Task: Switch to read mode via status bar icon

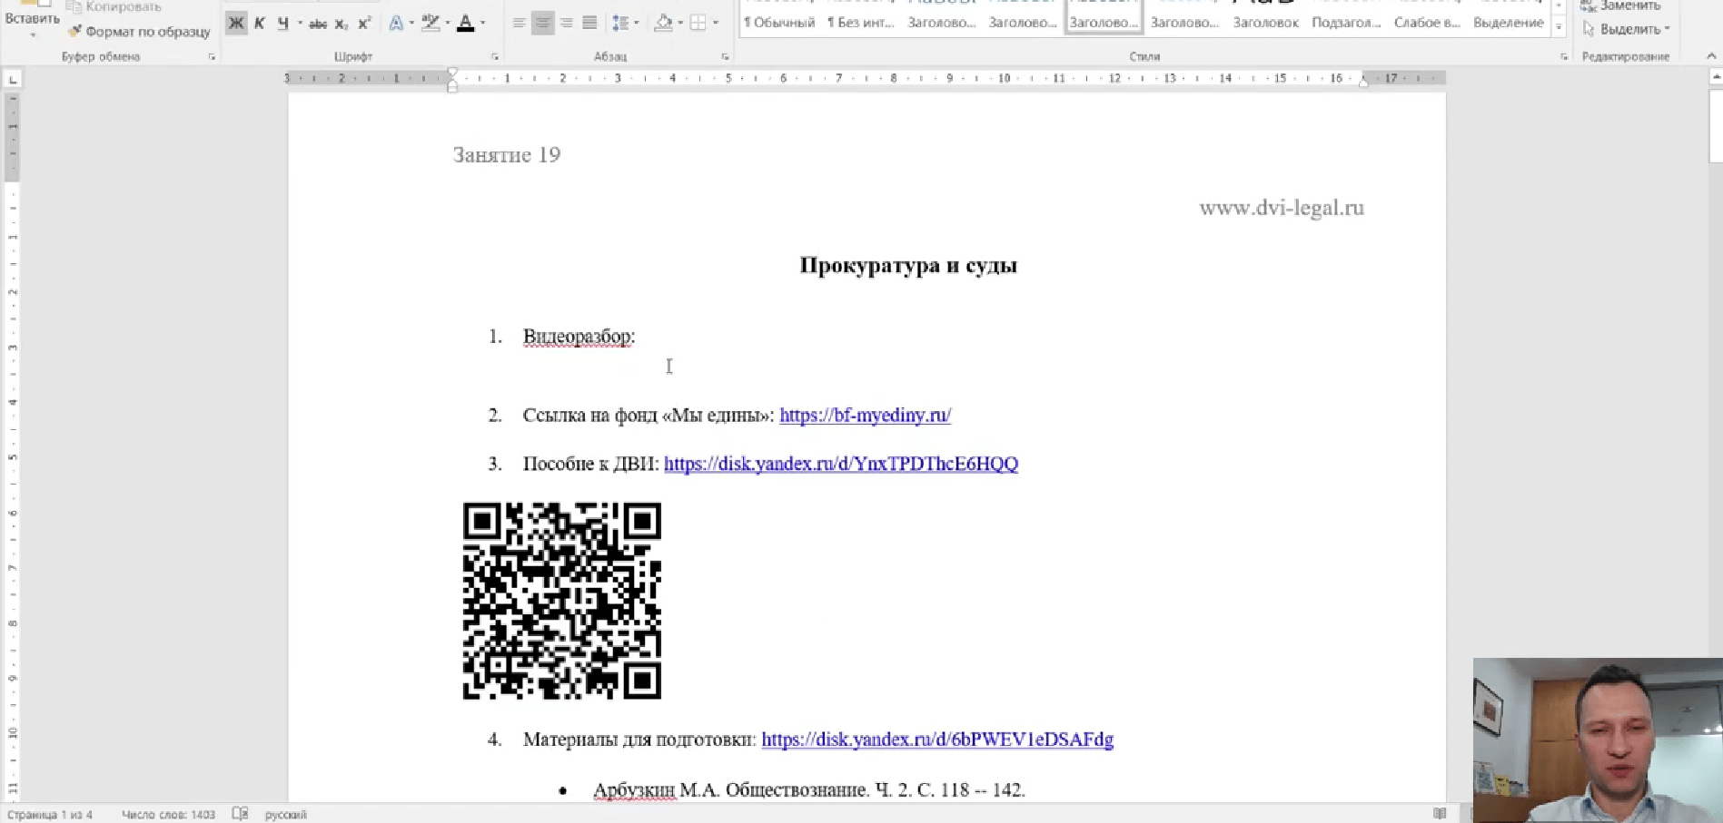Action: (x=1440, y=814)
